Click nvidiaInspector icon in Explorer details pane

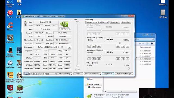tap(89, 96)
